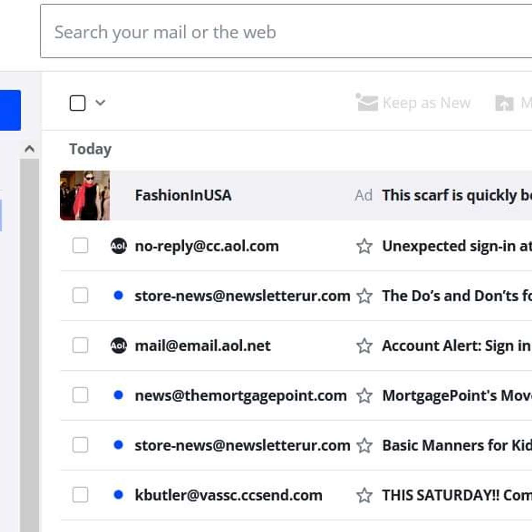Open the Unexpected sign-in email

coord(456,246)
